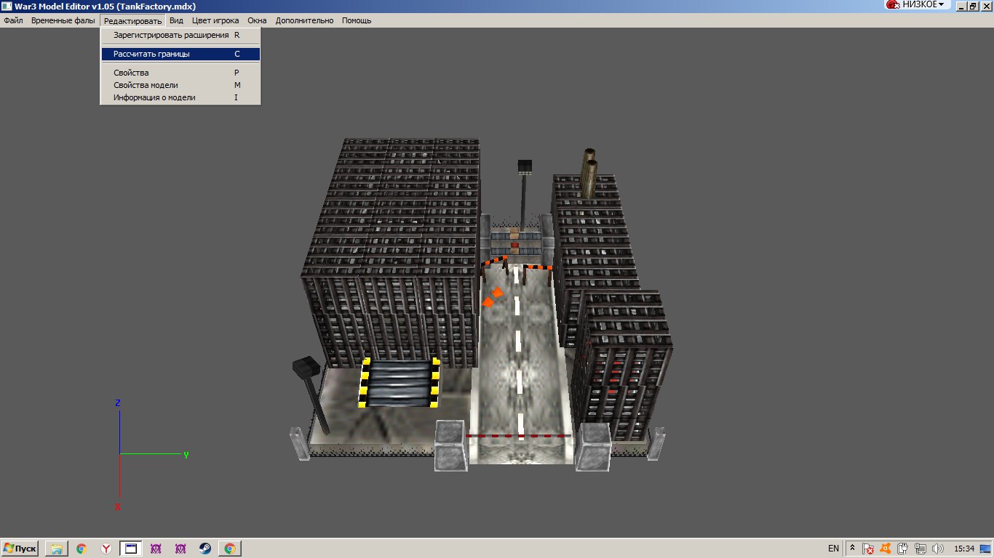Click the Action Center flag tray icon
Viewport: 994px width, 558px height.
pos(868,549)
